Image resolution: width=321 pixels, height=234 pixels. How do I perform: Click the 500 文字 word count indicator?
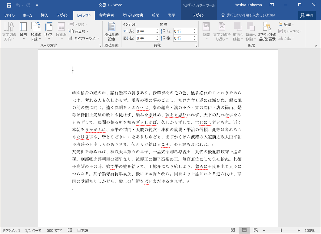tap(54, 230)
